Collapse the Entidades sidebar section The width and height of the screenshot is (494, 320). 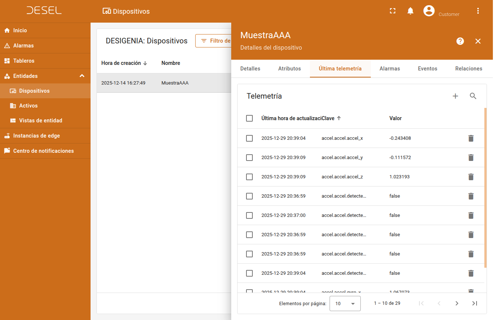tap(82, 76)
